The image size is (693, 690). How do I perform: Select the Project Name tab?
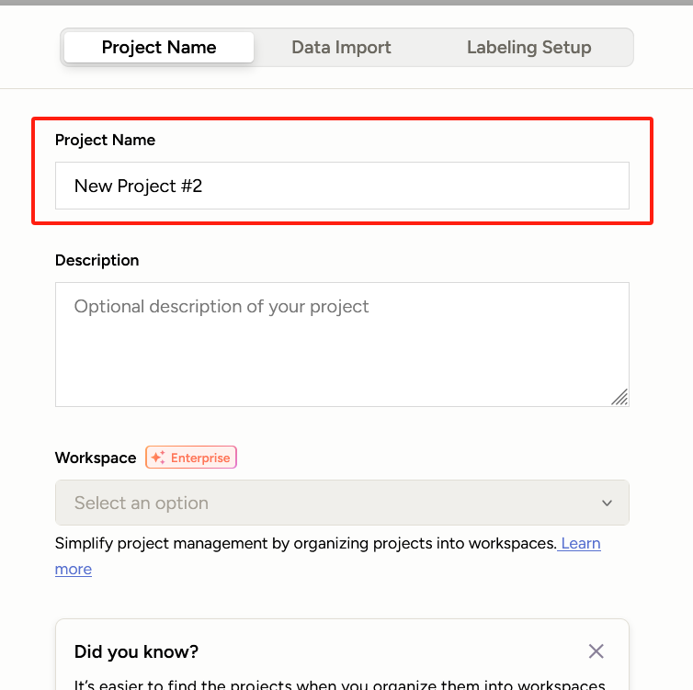click(x=159, y=48)
